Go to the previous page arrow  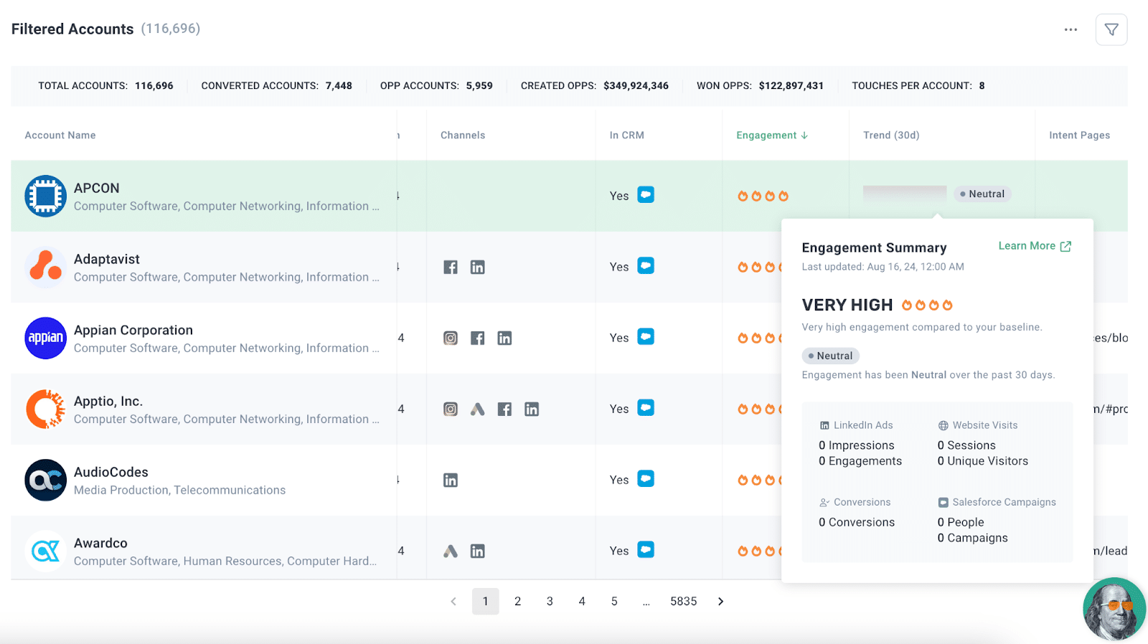pos(453,602)
